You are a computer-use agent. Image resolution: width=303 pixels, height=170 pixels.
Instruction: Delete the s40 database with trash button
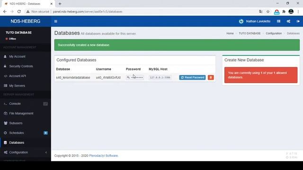click(211, 77)
